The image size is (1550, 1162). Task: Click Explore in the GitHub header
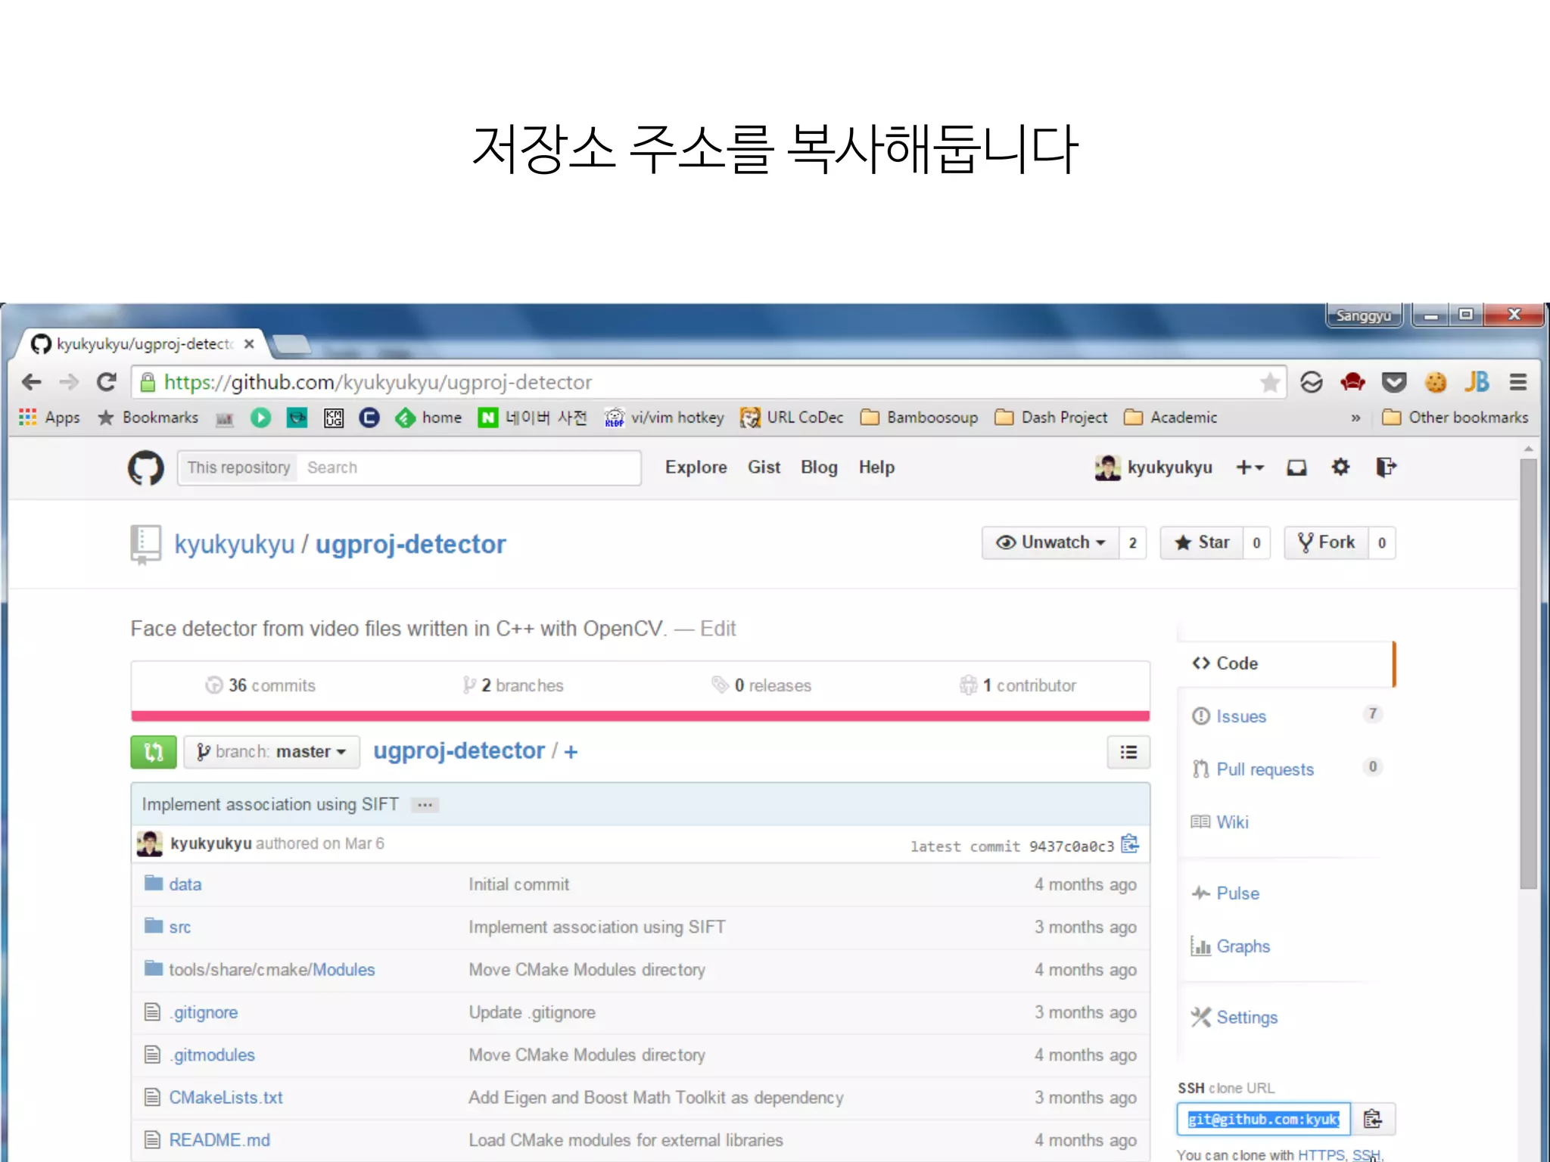(x=696, y=468)
